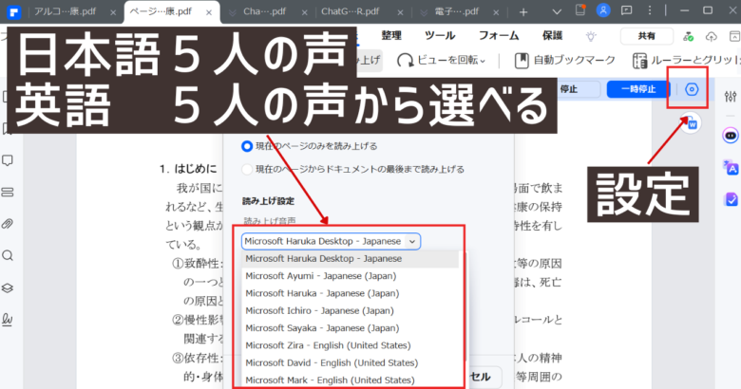Click the purple checkmark icon in right sidebar
Image resolution: width=741 pixels, height=389 pixels.
point(731,199)
